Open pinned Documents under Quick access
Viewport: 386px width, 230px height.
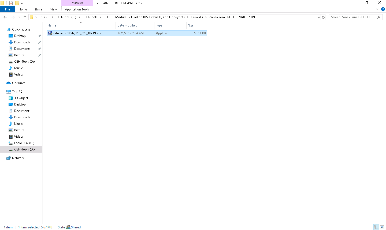22,49
